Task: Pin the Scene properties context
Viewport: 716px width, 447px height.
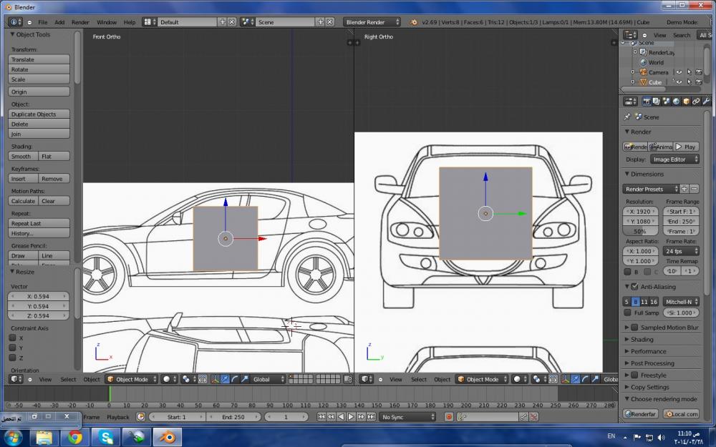Action: [628, 117]
